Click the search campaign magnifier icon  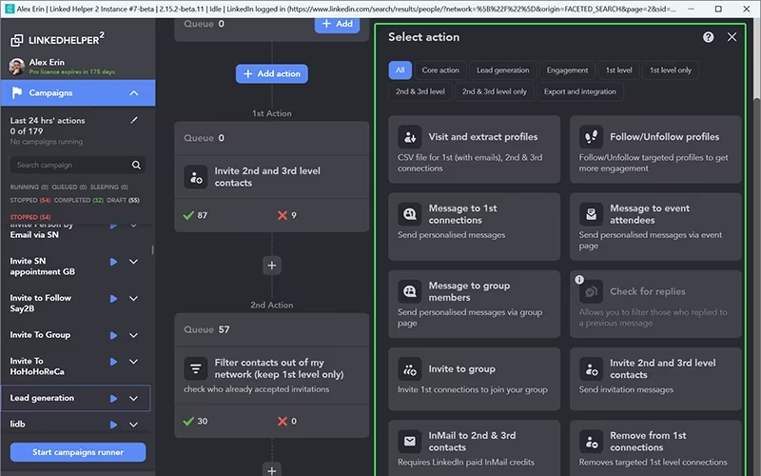point(136,165)
